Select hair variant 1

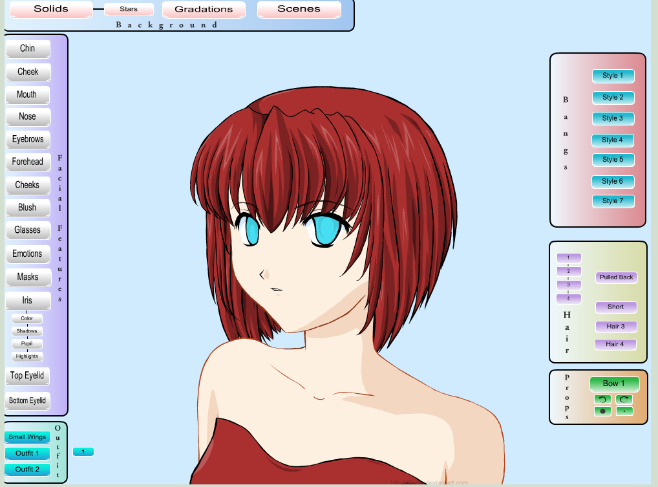[569, 258]
